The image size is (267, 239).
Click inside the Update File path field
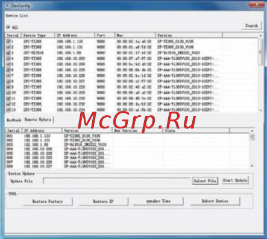pyautogui.click(x=116, y=181)
